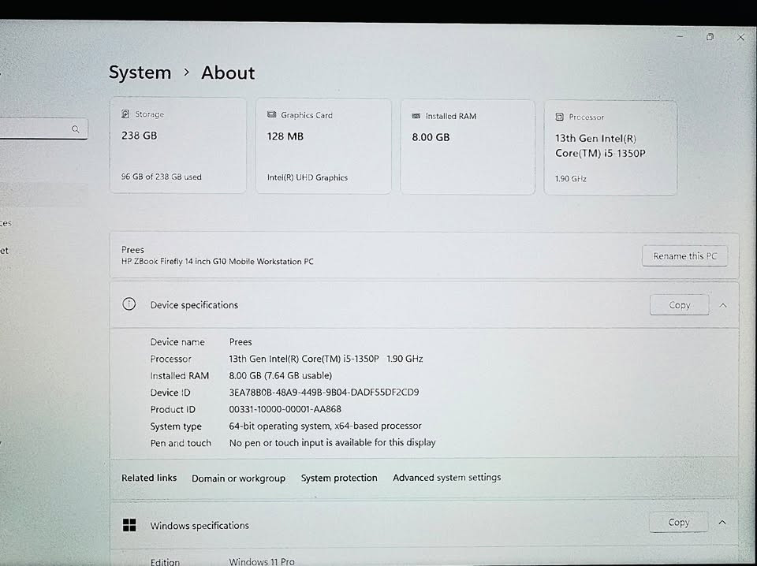Click the Graphics Card icon

tap(271, 114)
